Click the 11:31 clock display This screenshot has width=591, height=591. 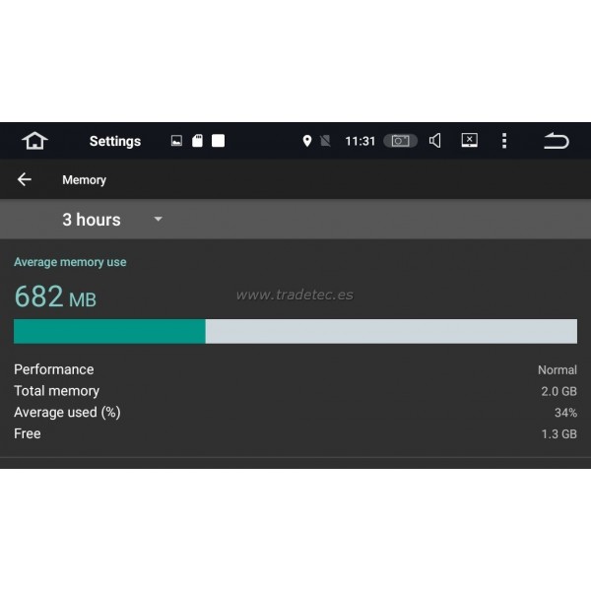[x=360, y=141]
